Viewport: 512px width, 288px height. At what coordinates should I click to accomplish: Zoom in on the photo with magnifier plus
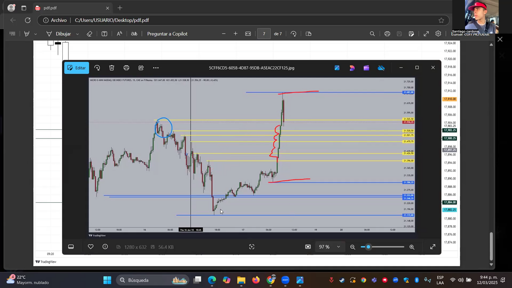pyautogui.click(x=412, y=247)
